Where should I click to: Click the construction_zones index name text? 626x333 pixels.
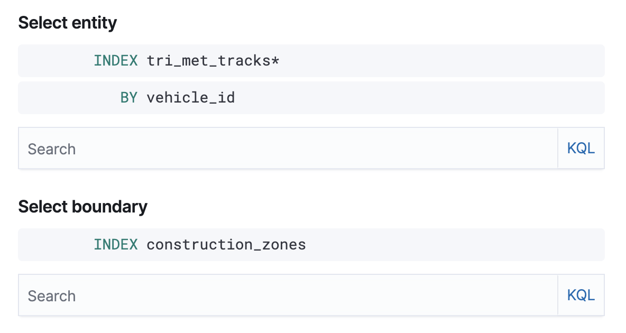[226, 244]
